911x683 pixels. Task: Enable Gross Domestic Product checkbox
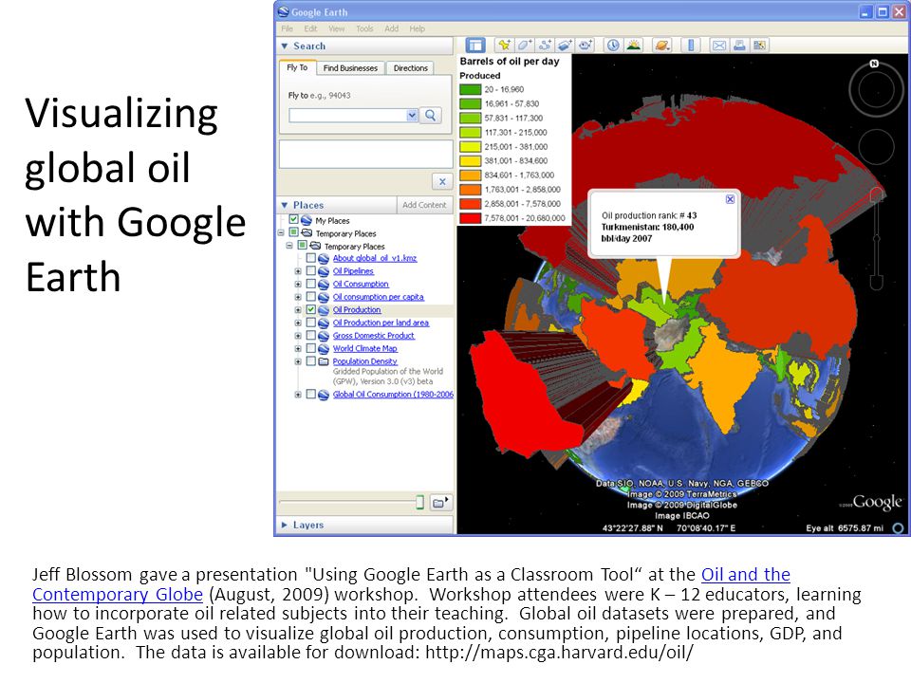pyautogui.click(x=311, y=336)
